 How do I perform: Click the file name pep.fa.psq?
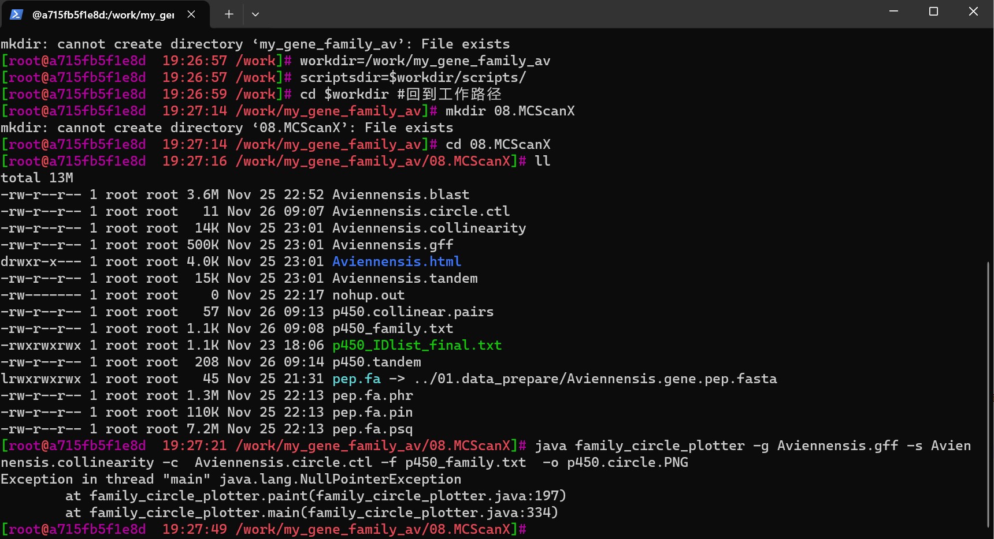372,429
